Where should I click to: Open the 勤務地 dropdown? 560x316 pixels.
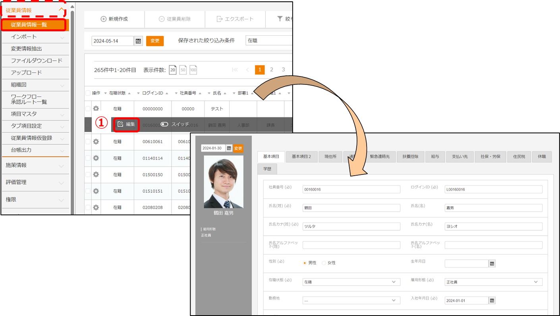tap(351, 301)
